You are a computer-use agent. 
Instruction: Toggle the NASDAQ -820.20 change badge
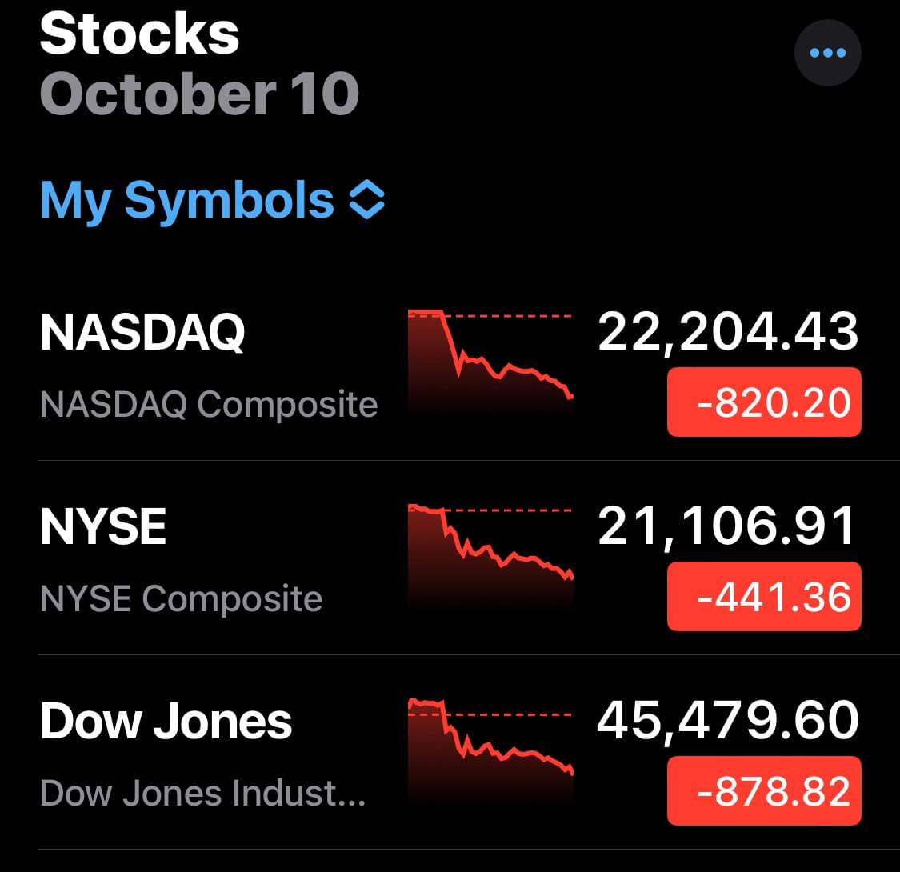click(x=764, y=402)
